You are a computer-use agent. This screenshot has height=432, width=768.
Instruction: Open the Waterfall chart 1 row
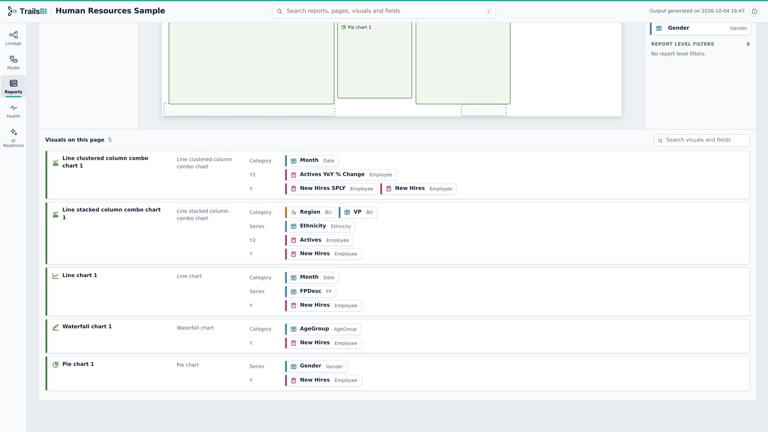point(398,336)
